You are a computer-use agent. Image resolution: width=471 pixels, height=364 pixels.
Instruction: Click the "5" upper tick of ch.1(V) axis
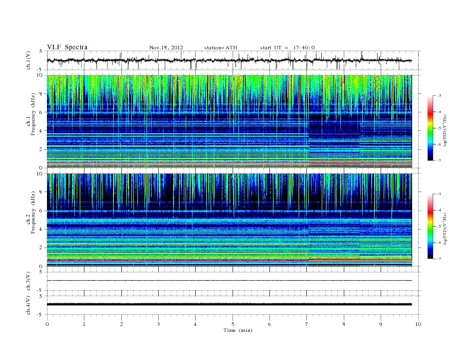coord(41,51)
